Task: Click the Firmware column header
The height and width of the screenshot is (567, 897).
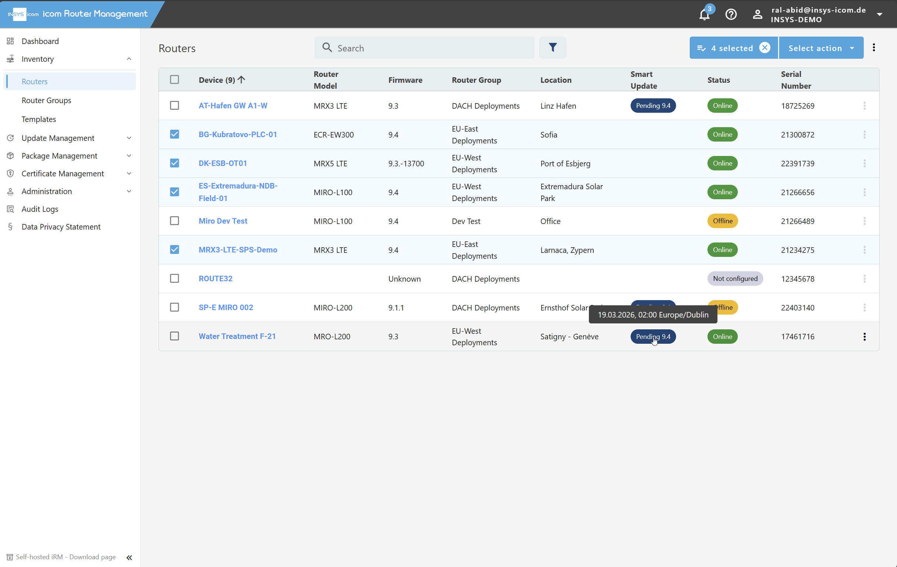Action: point(405,80)
